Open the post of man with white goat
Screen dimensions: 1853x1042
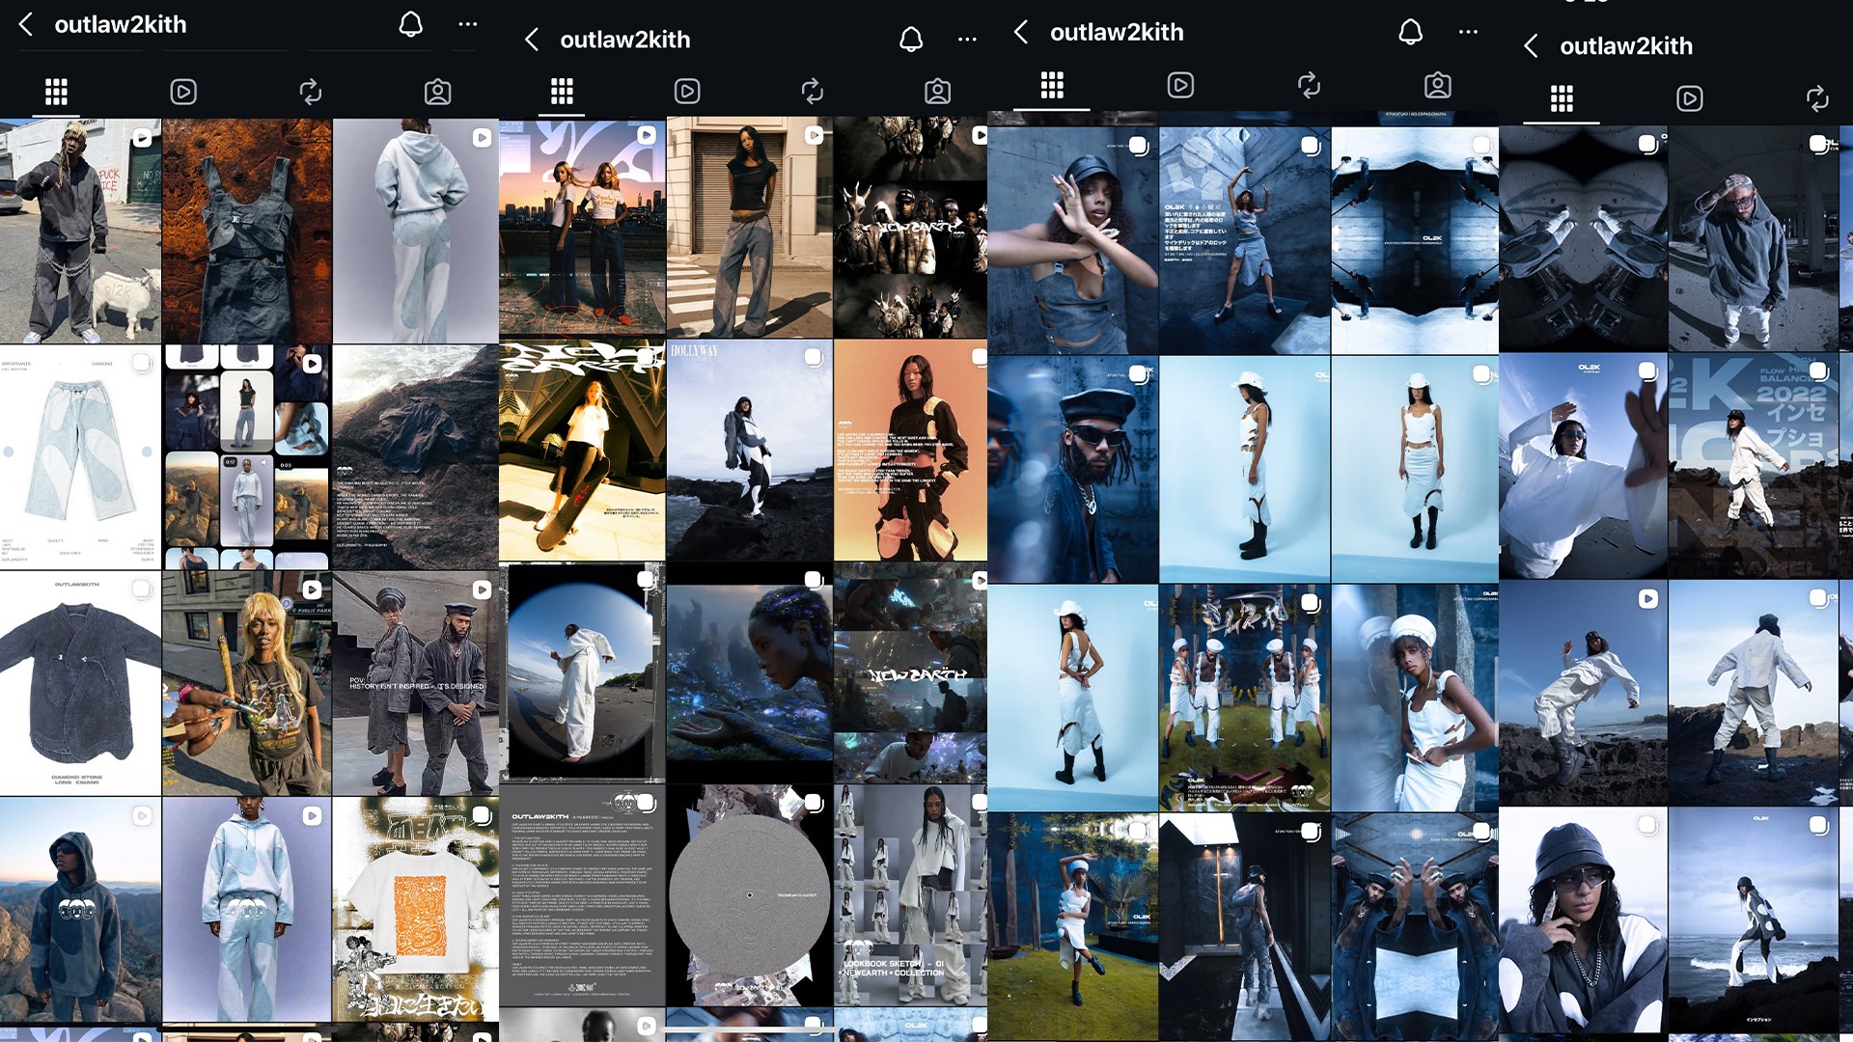coord(80,231)
